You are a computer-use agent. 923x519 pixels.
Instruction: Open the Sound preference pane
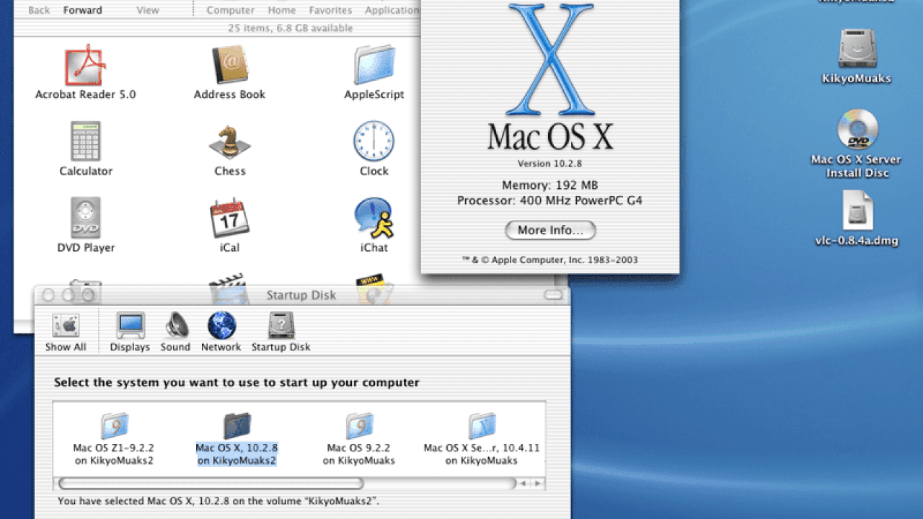[175, 332]
